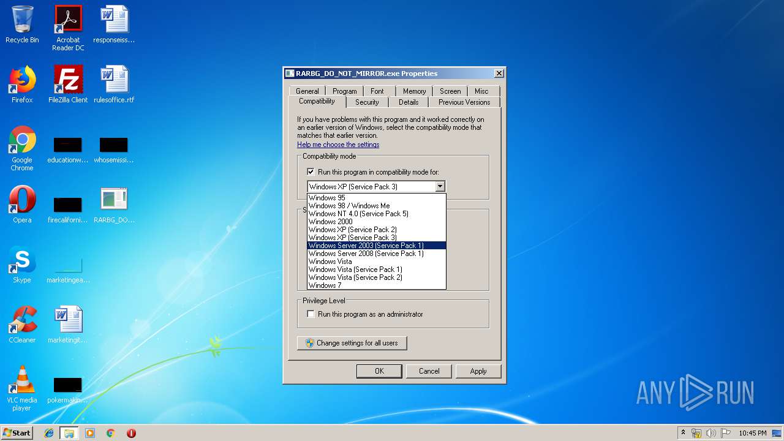Switch to the Previous Versions tab
784x441 pixels.
pyautogui.click(x=464, y=102)
